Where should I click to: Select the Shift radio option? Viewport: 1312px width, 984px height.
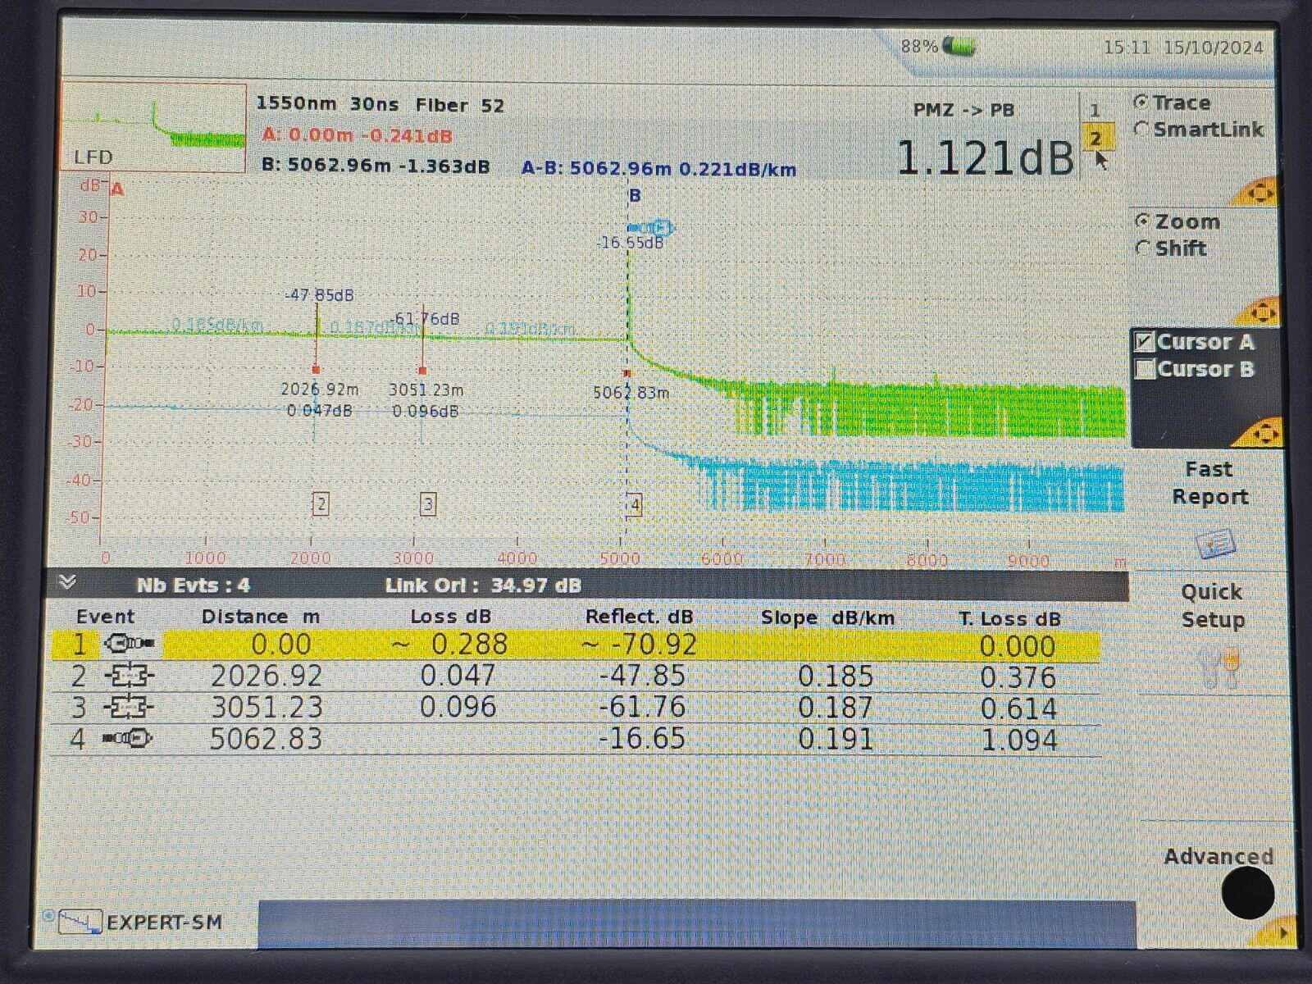click(x=1143, y=248)
